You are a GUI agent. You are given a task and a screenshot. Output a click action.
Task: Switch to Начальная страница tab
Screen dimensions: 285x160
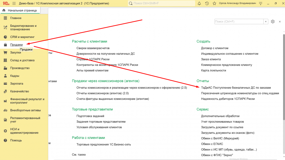[20, 10]
